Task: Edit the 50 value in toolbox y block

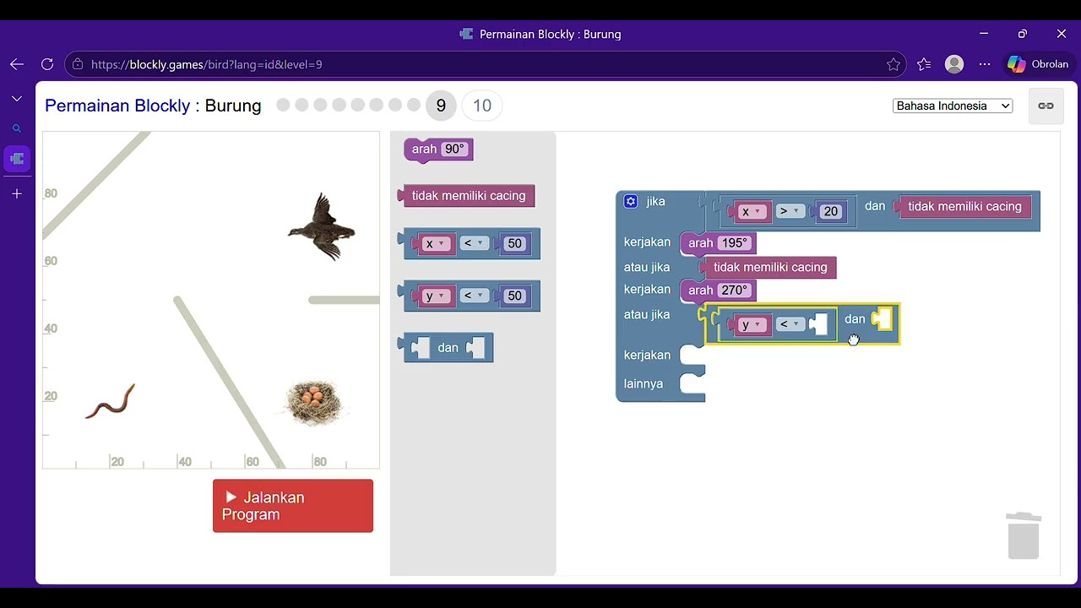Action: pyautogui.click(x=514, y=296)
